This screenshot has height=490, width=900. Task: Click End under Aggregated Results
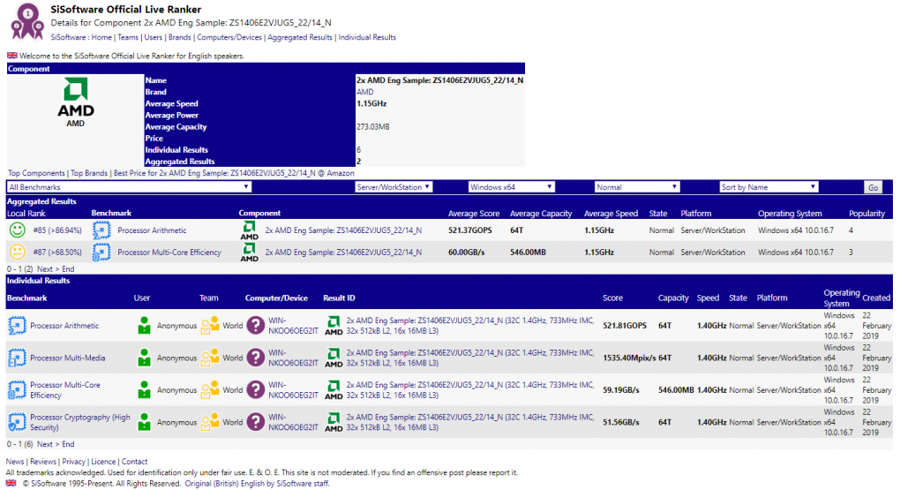point(68,269)
